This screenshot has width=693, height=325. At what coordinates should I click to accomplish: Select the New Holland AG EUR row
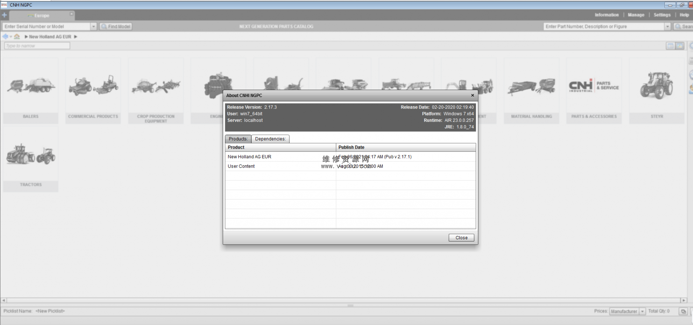(x=350, y=157)
